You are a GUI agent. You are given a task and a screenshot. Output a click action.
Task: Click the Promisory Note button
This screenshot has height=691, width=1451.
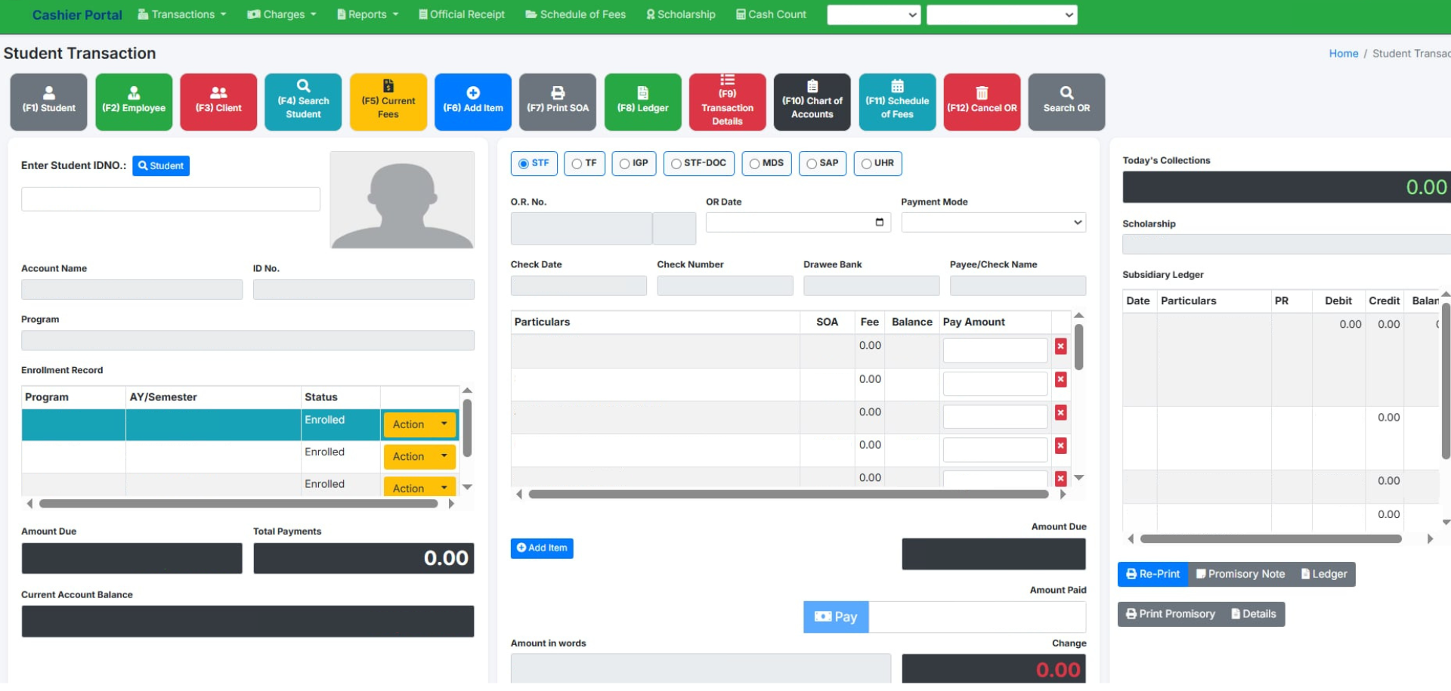coord(1240,574)
